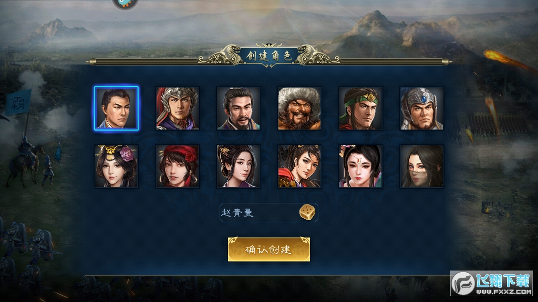
Task: Choose the green headband warrior portrait
Action: pos(360,108)
